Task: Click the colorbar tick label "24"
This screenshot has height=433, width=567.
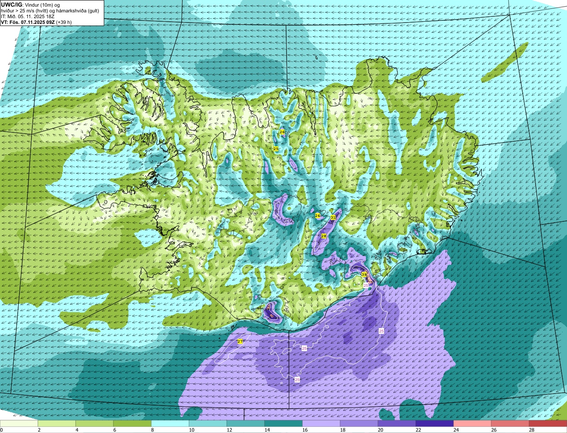Action: pos(455,430)
